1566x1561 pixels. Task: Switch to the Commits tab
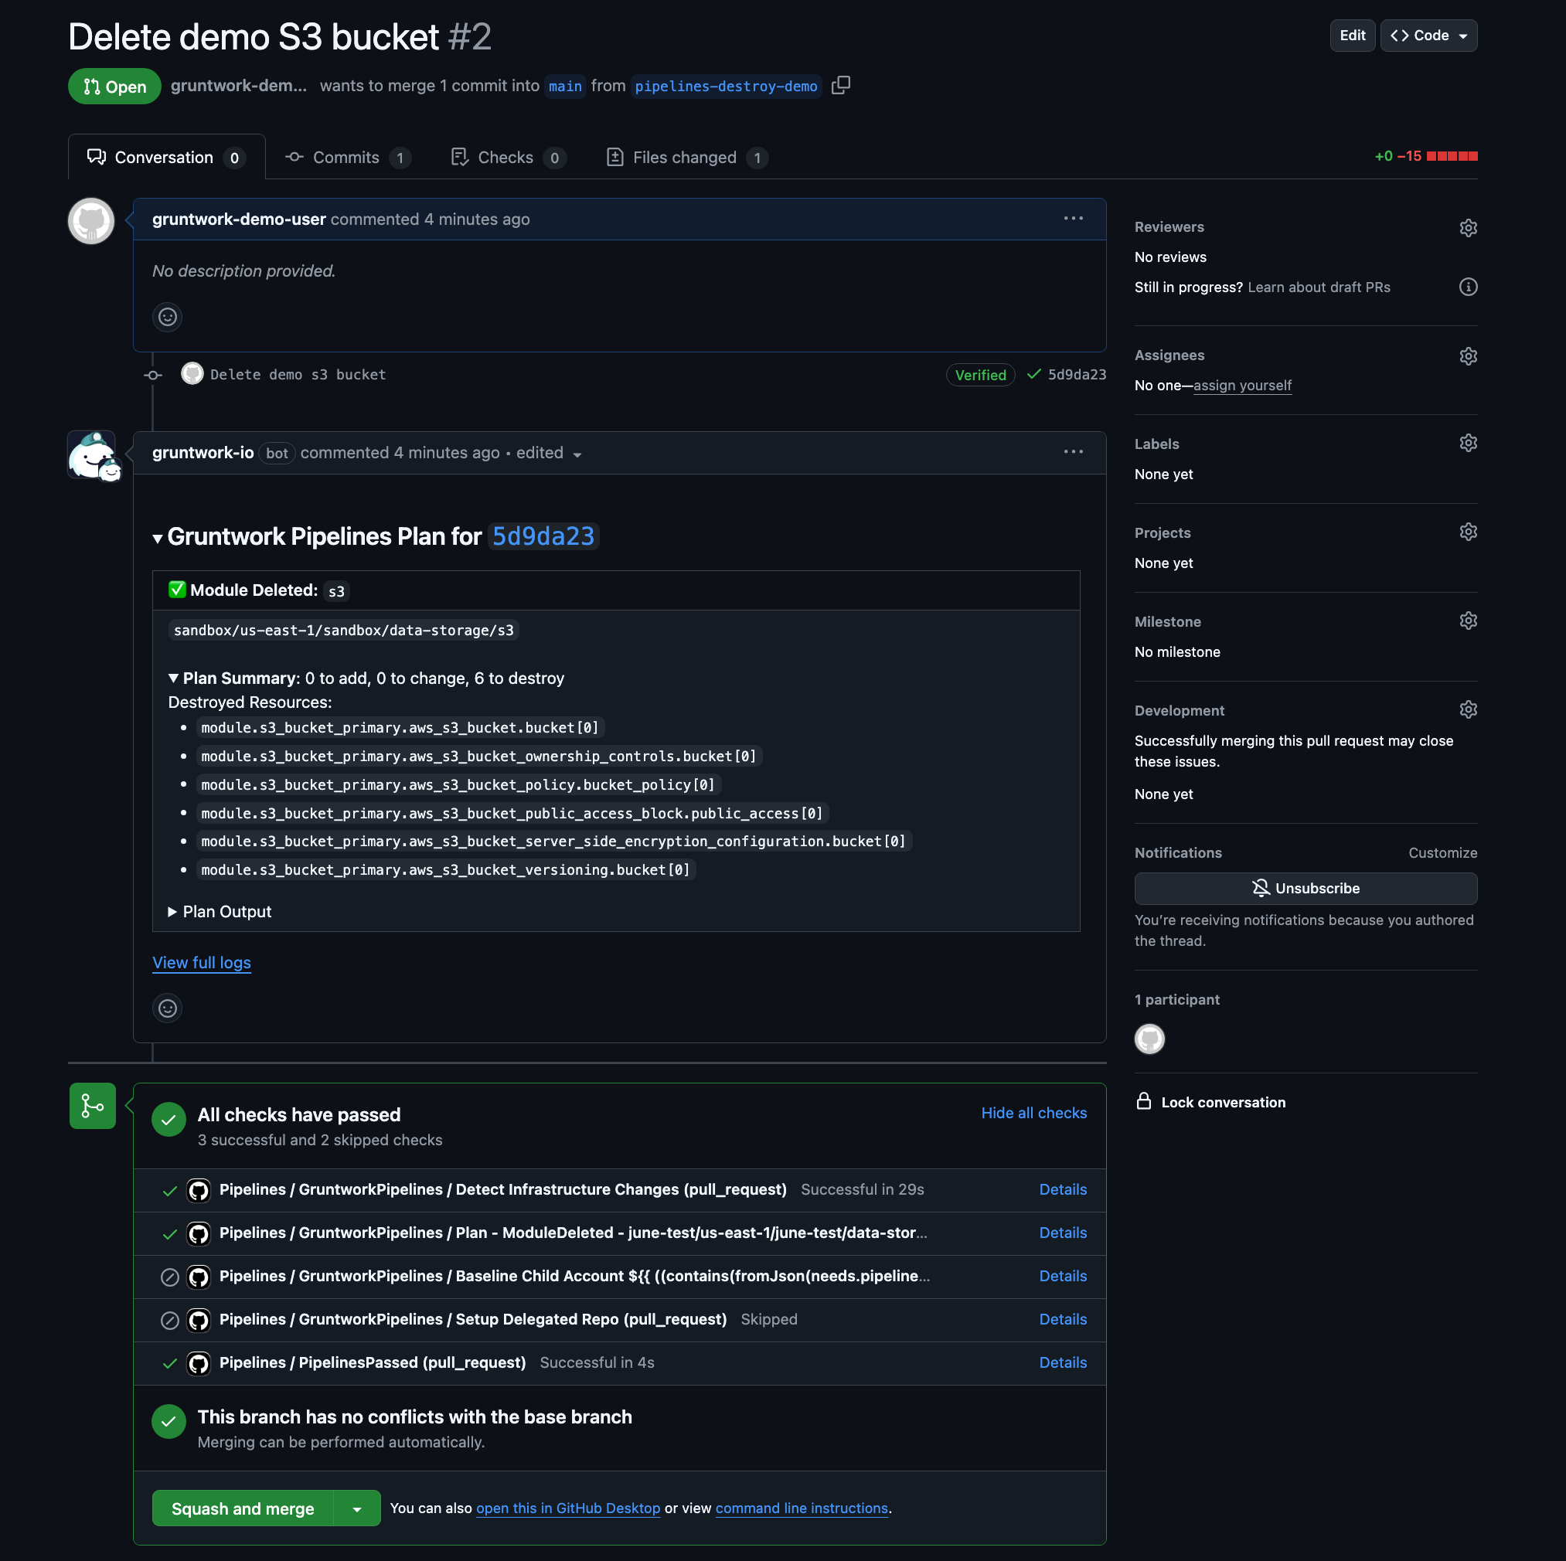(x=349, y=157)
